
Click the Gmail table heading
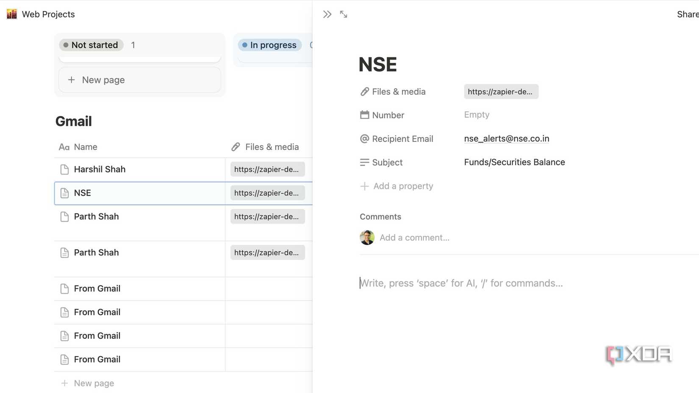tap(73, 121)
